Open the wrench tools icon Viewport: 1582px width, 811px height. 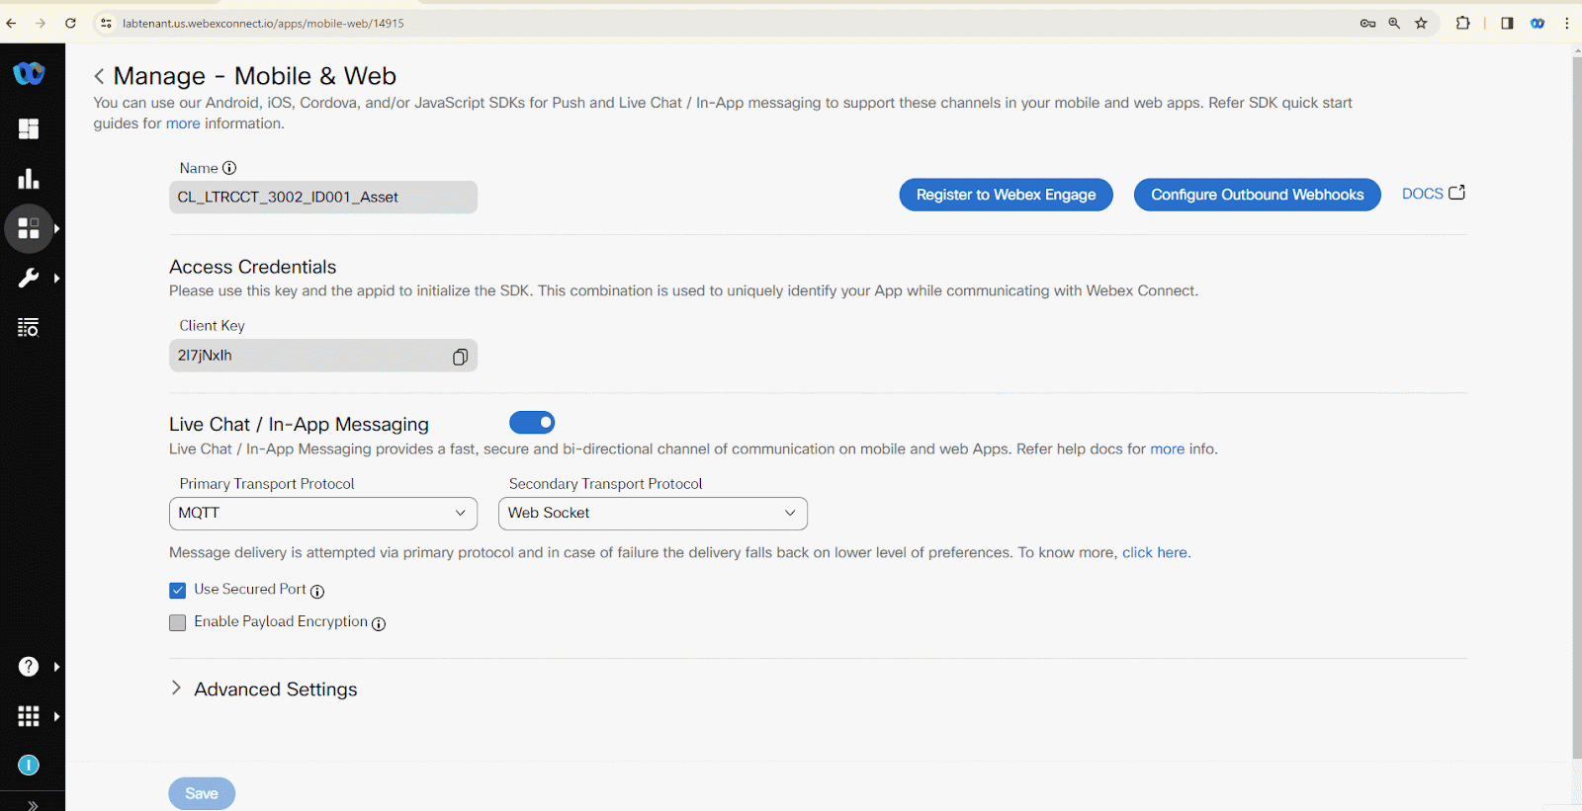pos(29,279)
